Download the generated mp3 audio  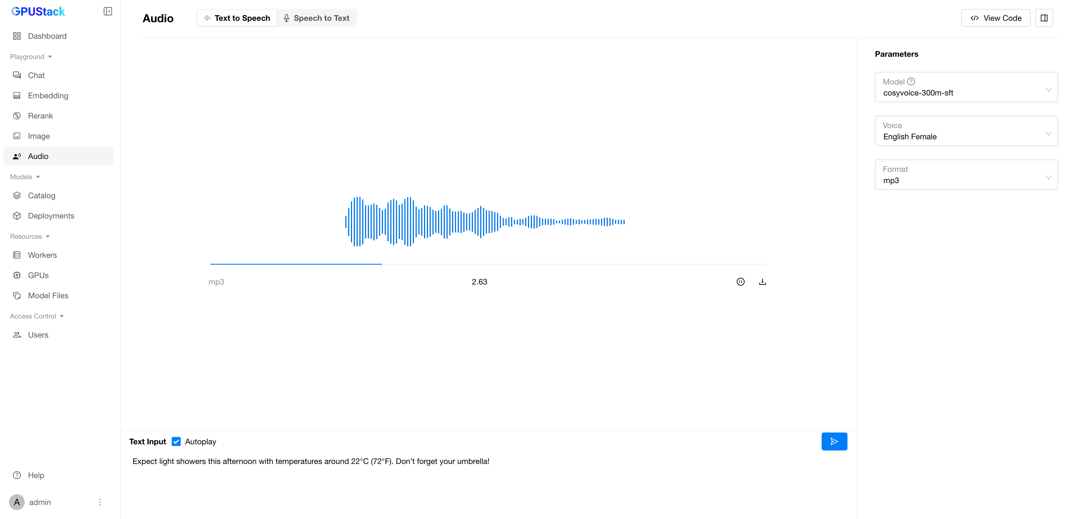pyautogui.click(x=762, y=282)
